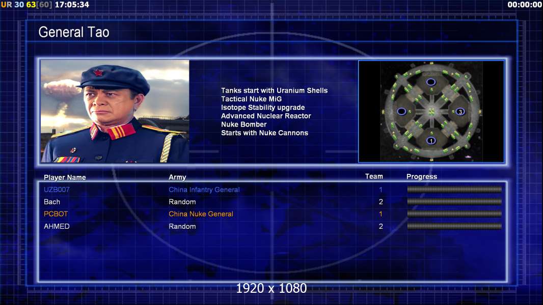Click the '63[60]' frame-rate readout
This screenshot has height=305, width=543.
pyautogui.click(x=39, y=5)
